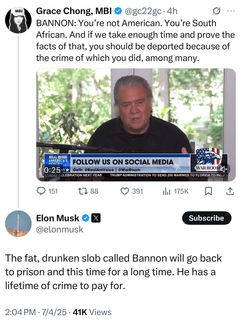Click the X affiliate badge

coord(96,218)
